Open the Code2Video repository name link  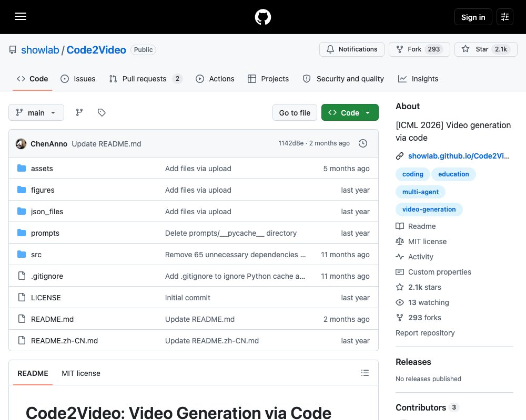[x=96, y=50]
